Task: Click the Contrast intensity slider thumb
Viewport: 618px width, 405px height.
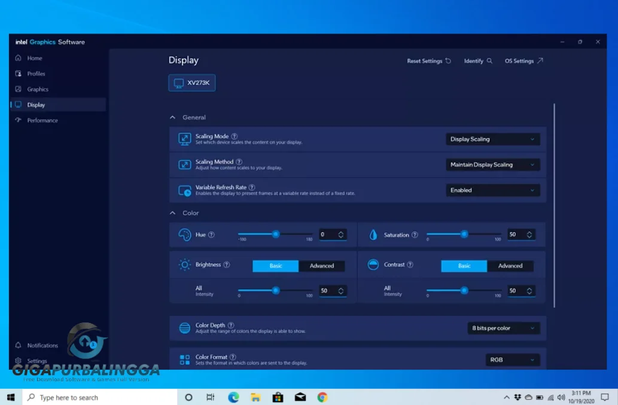Action: tap(464, 291)
